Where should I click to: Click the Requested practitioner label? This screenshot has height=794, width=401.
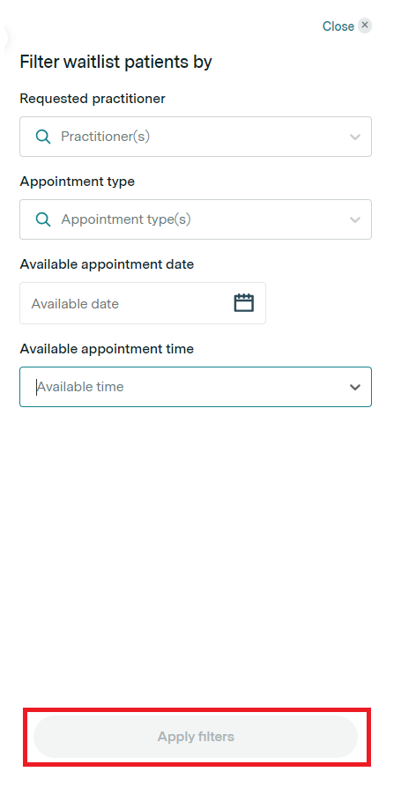pos(93,99)
